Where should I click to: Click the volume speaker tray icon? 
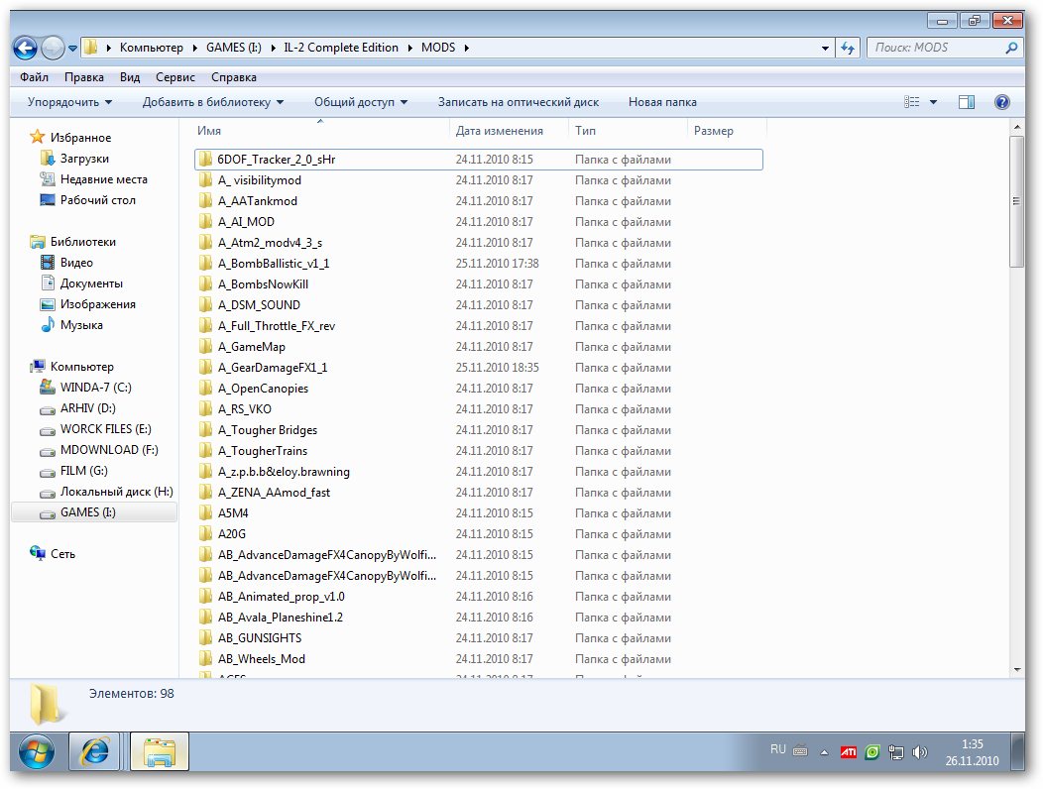click(x=919, y=752)
